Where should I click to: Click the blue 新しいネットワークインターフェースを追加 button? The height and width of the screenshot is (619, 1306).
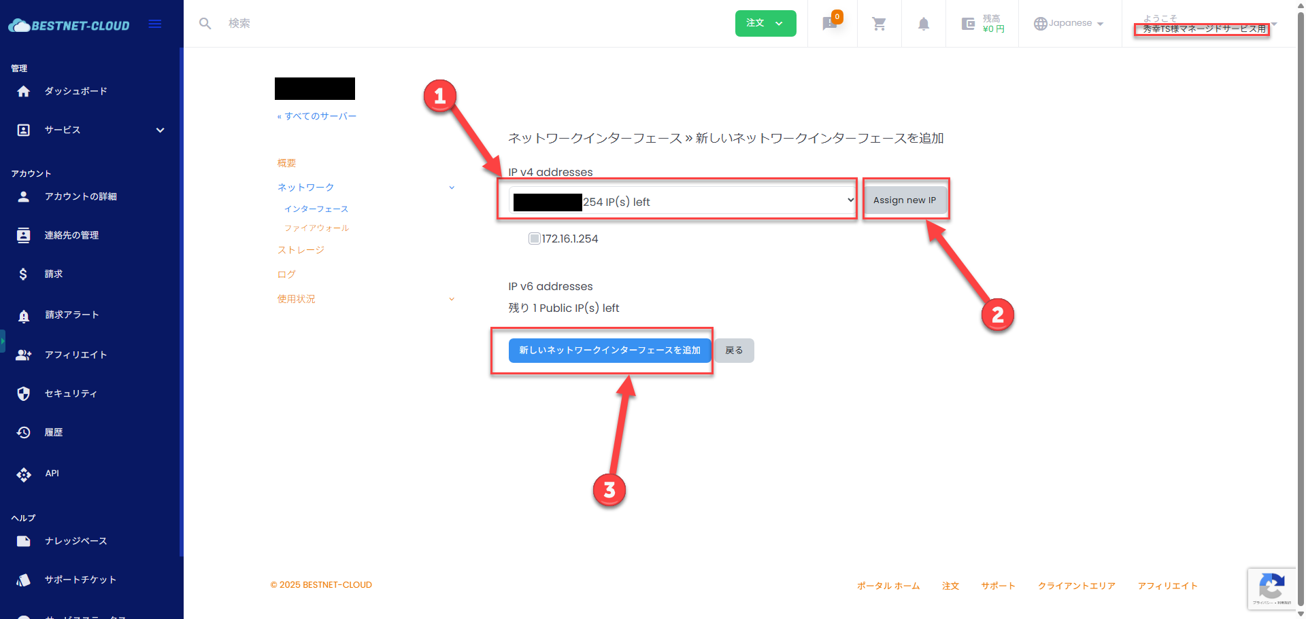click(x=609, y=351)
